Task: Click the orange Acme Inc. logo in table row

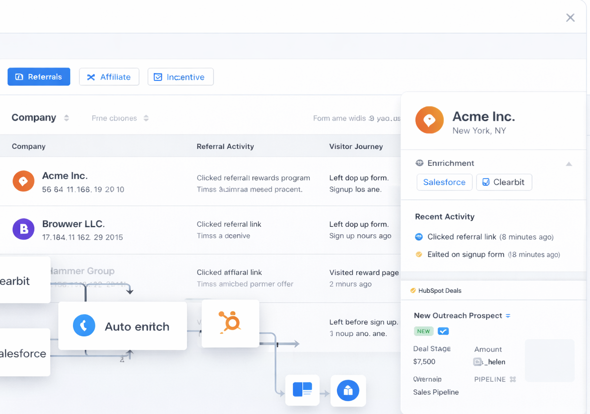Action: click(23, 181)
